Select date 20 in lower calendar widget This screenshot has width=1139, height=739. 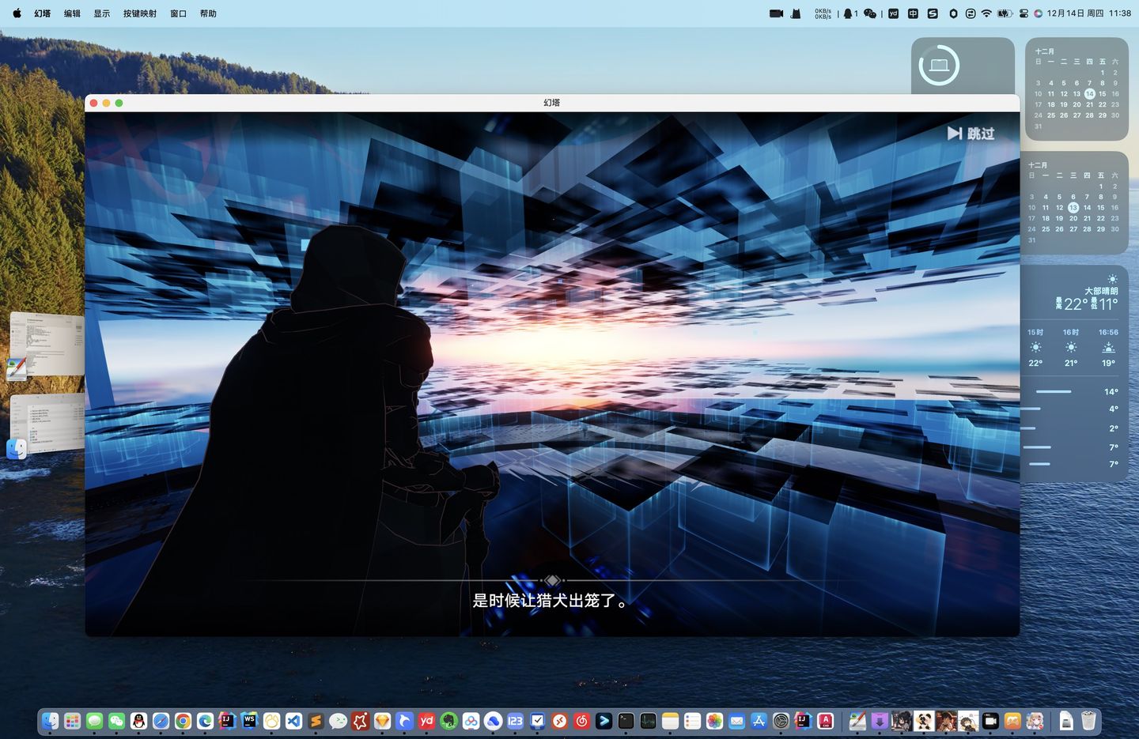pos(1073,219)
